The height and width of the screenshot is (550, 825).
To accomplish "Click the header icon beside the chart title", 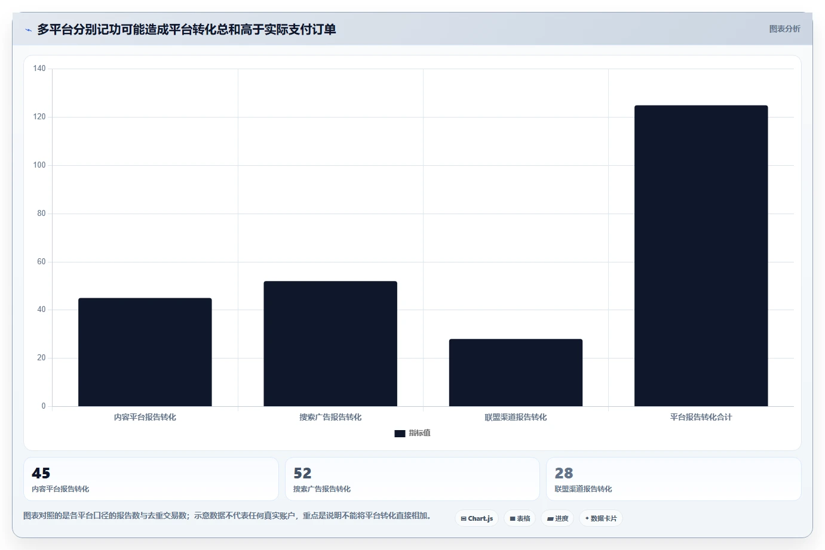I will (x=28, y=30).
